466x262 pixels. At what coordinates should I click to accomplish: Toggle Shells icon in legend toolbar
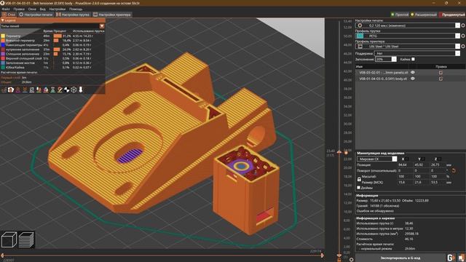[x=74, y=90]
